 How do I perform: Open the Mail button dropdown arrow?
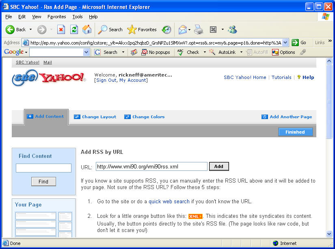pyautogui.click(x=190, y=30)
